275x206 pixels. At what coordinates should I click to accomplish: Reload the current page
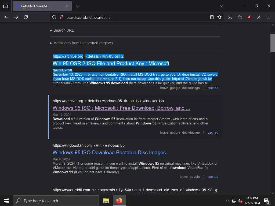click(x=26, y=17)
